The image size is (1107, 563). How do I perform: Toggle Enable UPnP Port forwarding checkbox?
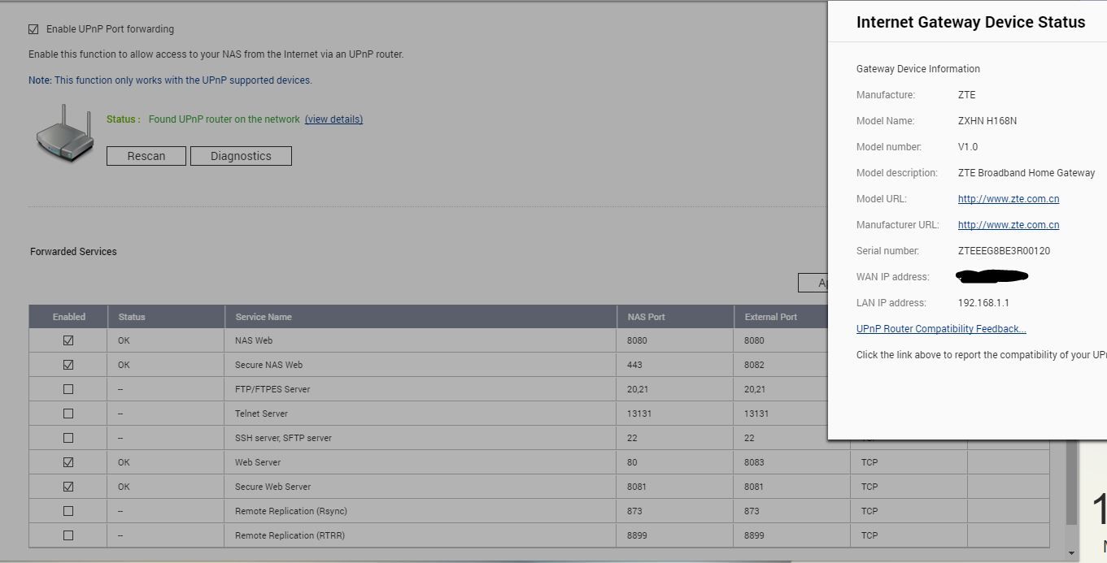33,29
